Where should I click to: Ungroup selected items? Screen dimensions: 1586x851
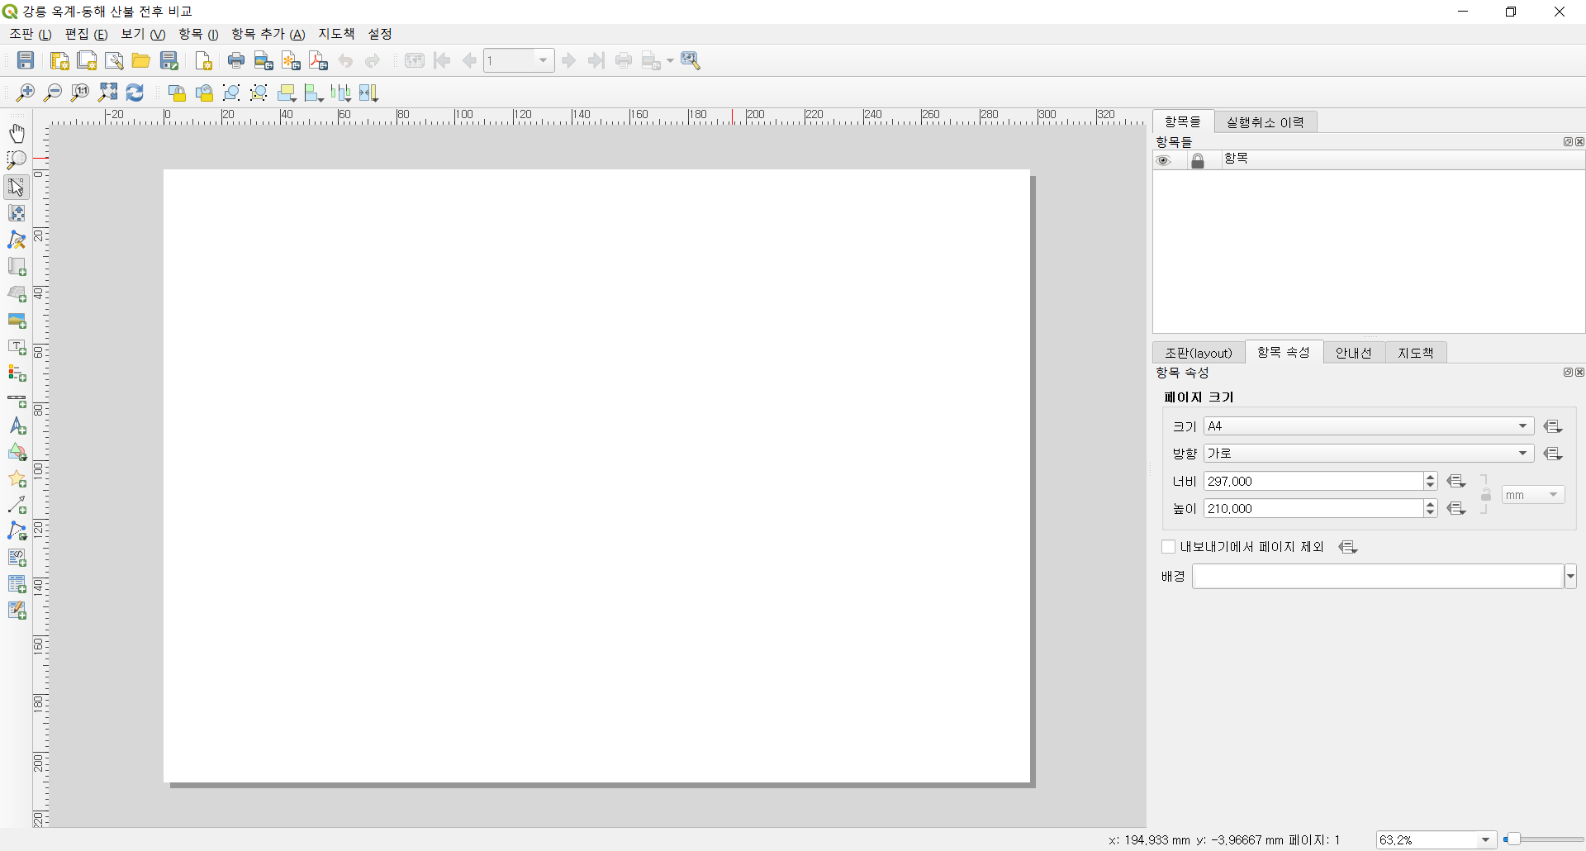(259, 93)
